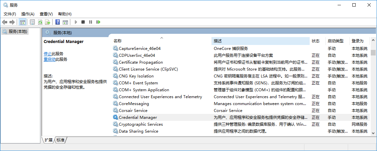Click the gear icon beside COM+ Event System
The image size is (377, 151).
tap(116, 83)
